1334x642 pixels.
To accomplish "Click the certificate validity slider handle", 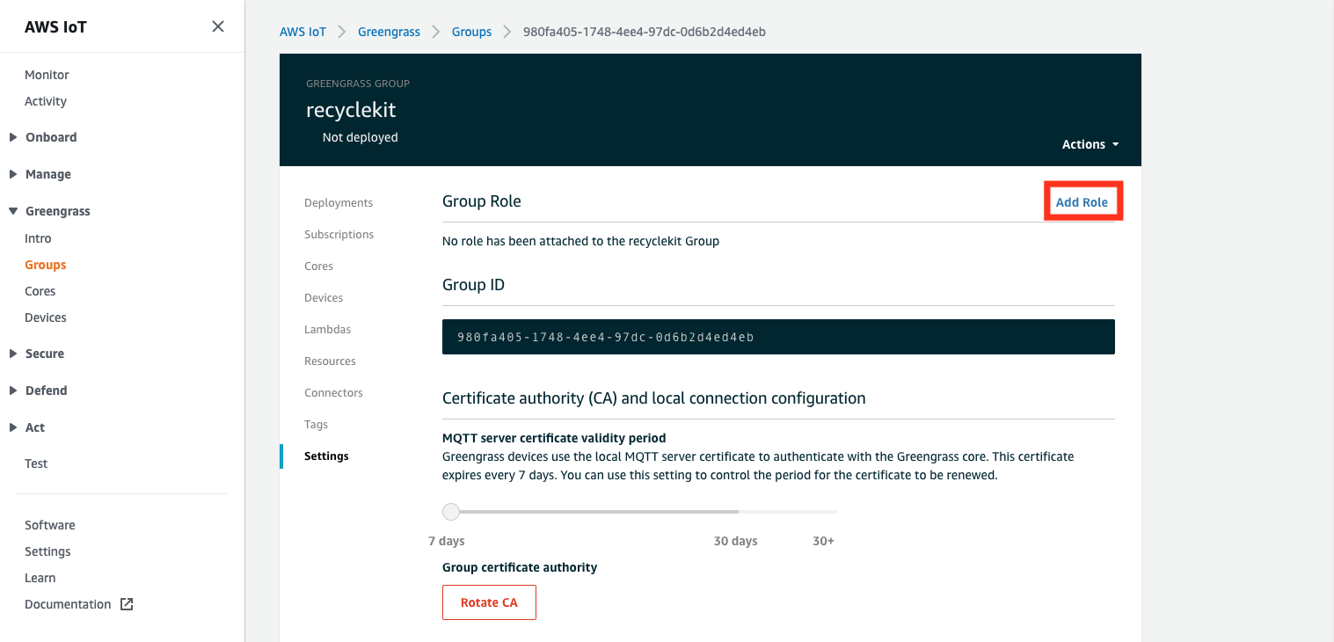I will click(451, 511).
